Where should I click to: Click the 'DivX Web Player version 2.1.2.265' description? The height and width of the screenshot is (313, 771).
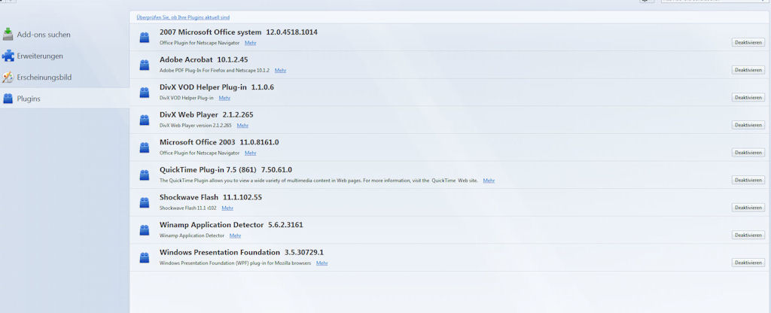pos(196,126)
